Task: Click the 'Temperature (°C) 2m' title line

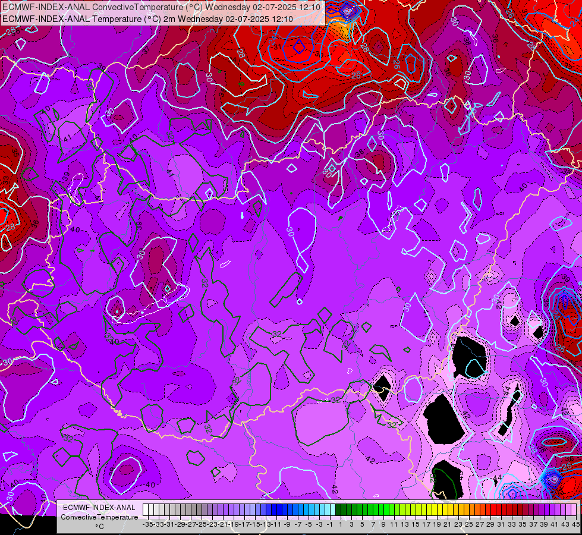Action: coord(147,19)
